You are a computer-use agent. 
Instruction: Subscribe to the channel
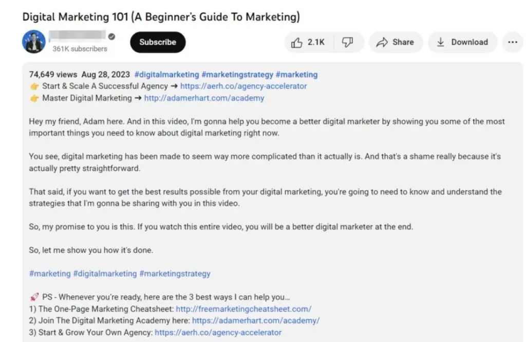pyautogui.click(x=157, y=42)
